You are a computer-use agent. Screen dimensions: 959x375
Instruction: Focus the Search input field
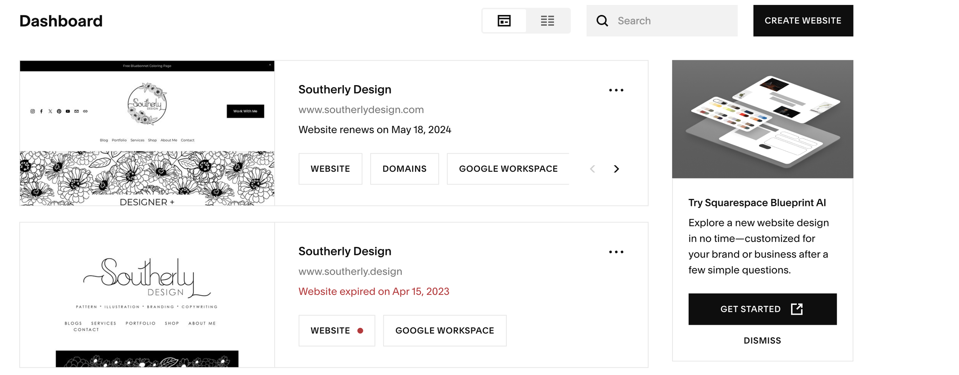coord(662,21)
